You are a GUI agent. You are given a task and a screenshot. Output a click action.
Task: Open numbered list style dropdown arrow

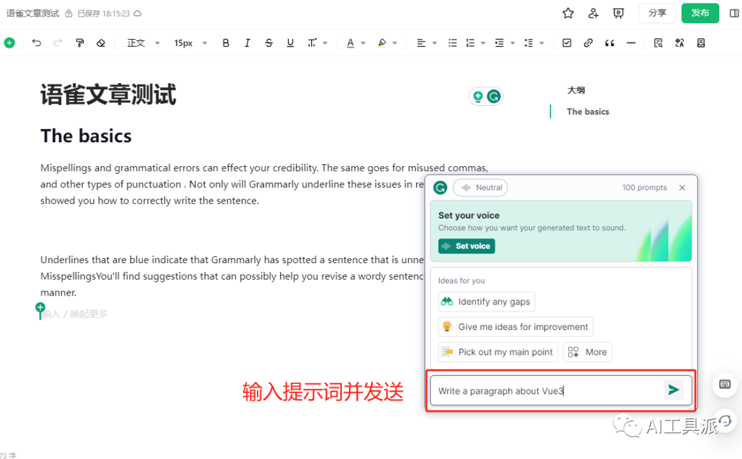[x=483, y=43]
